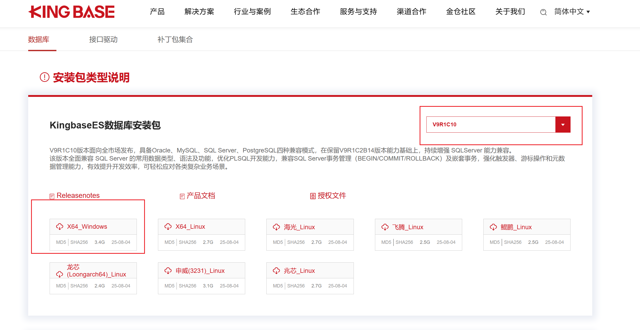View MD5 for X64_Windows package

(x=61, y=242)
